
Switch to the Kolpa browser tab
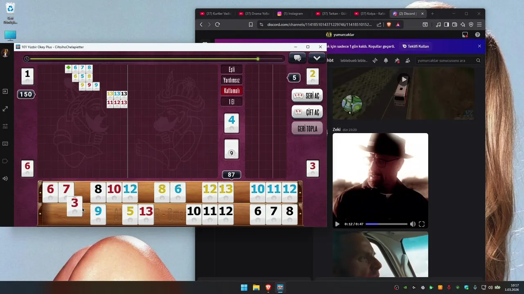click(x=370, y=13)
